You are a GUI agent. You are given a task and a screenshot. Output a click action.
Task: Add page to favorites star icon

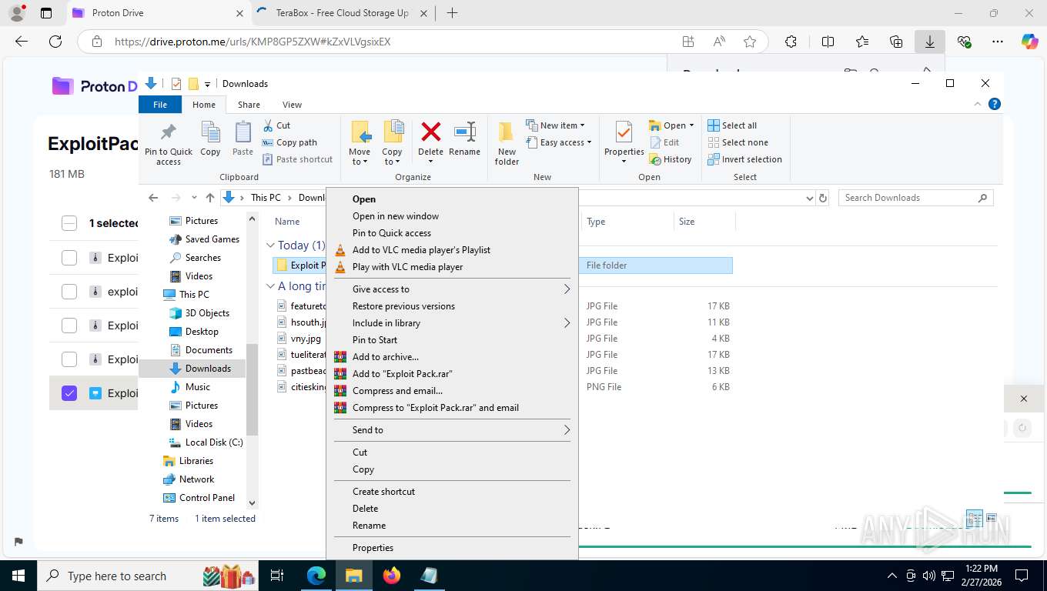click(750, 42)
